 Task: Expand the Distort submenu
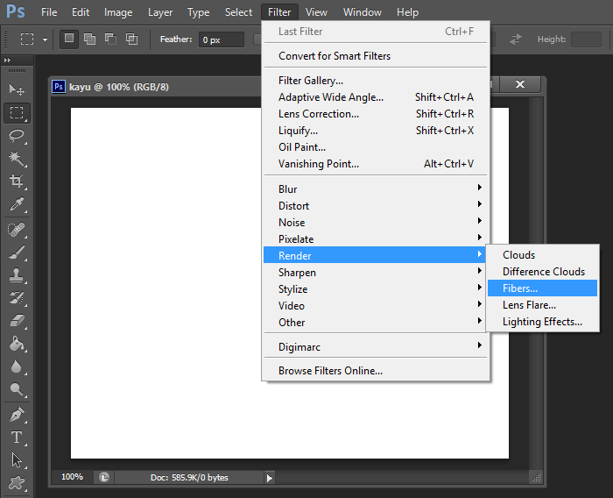[376, 205]
